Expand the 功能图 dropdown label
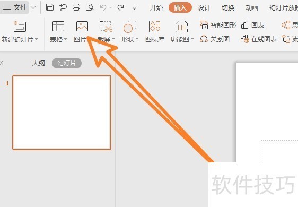 click(x=182, y=40)
